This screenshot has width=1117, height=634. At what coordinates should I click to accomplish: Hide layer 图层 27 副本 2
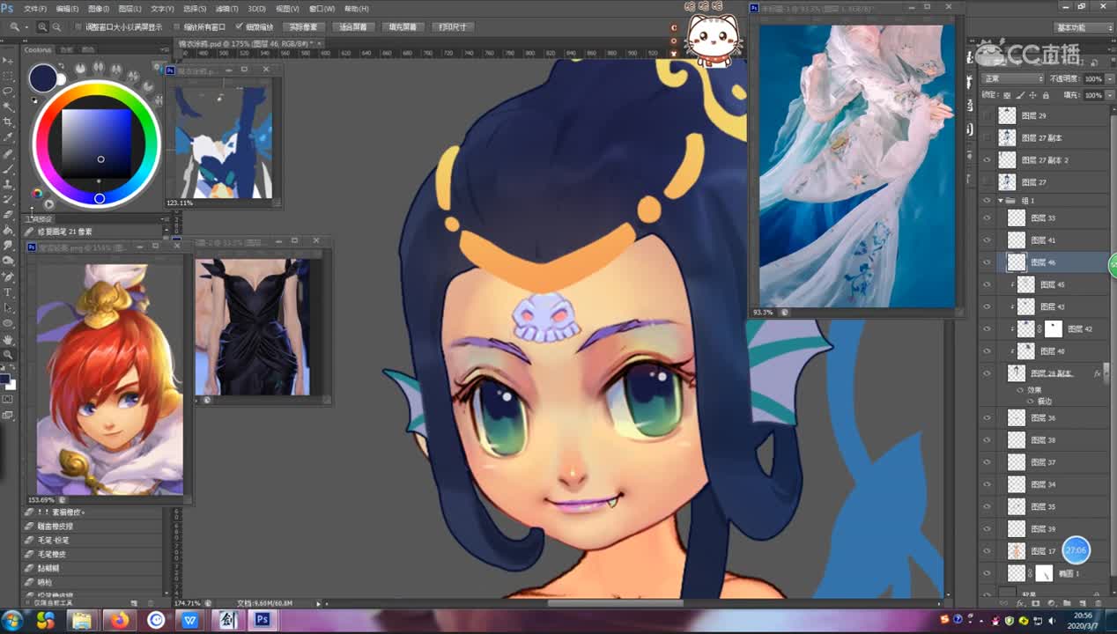[987, 160]
